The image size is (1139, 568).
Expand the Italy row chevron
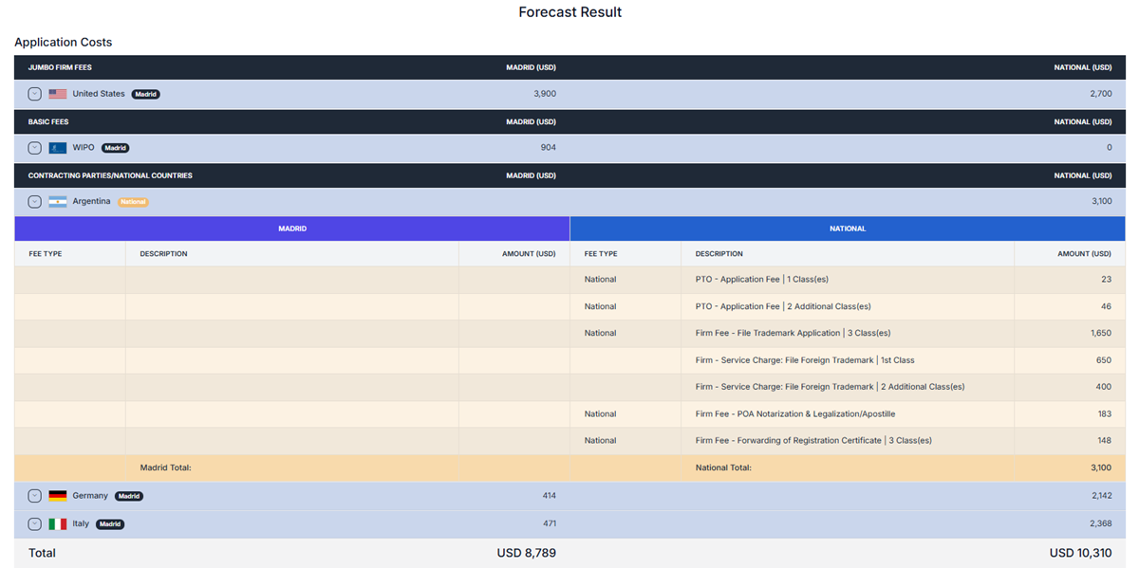[x=34, y=523]
